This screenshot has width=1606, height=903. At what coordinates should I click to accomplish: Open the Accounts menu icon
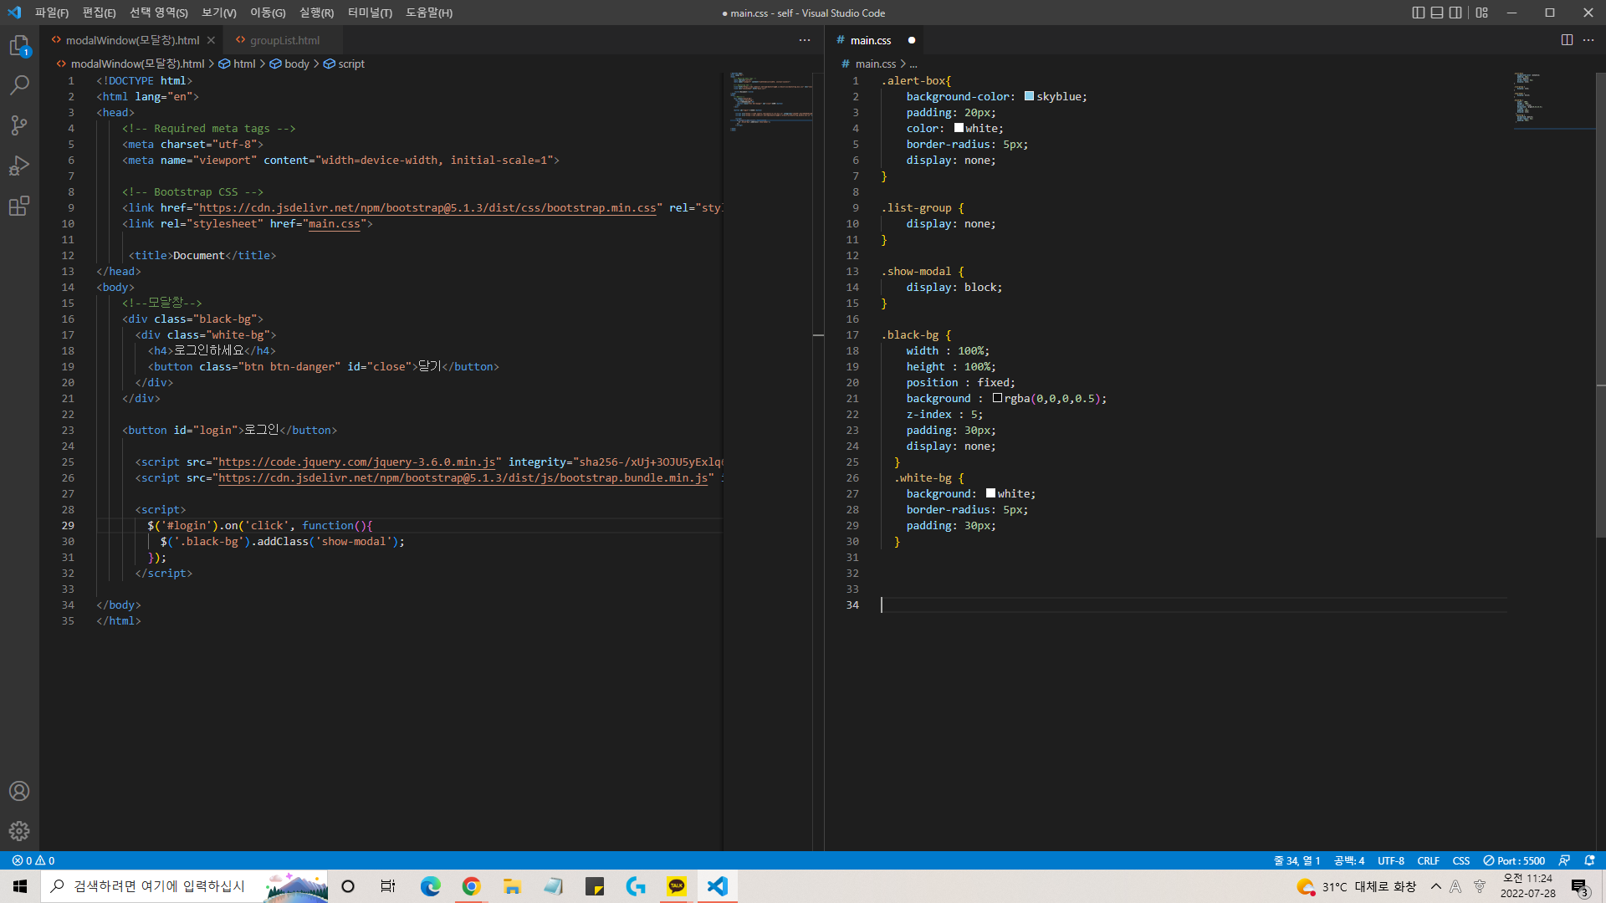tap(19, 791)
